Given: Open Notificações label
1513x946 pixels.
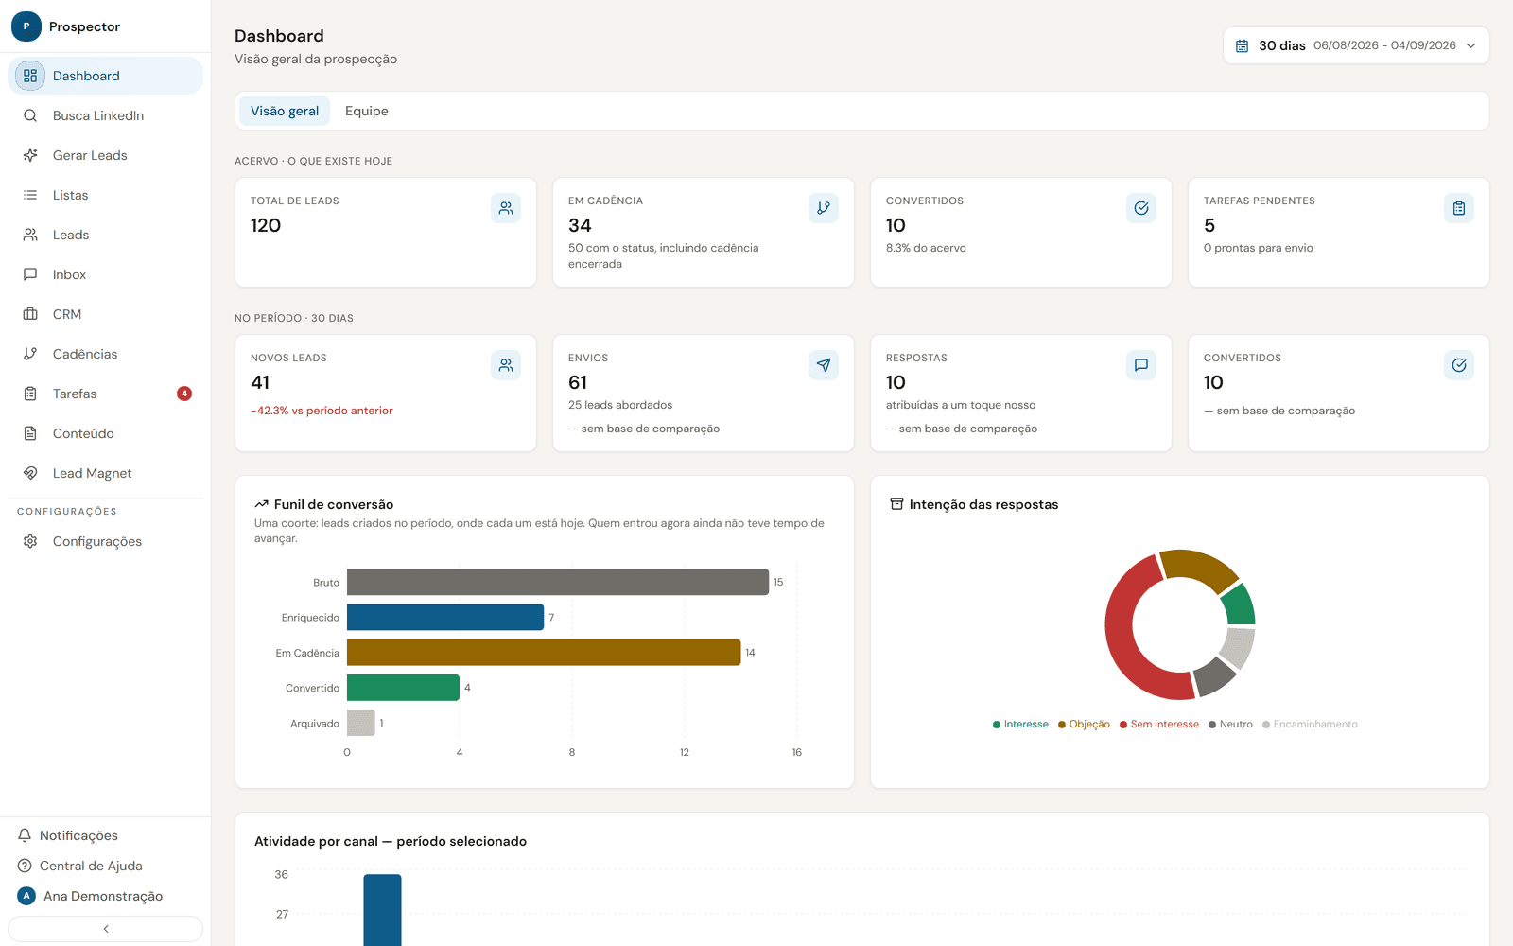Looking at the screenshot, I should click(x=78, y=835).
